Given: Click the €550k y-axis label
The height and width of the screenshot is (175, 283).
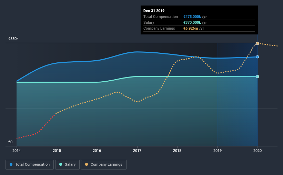Looking at the screenshot, I should coord(13,39).
